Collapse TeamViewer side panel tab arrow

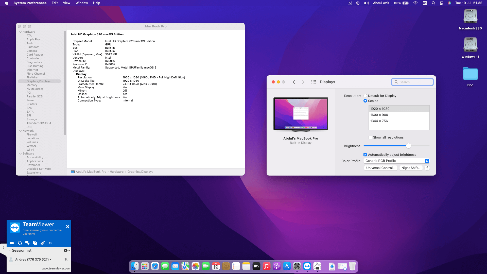(3, 248)
